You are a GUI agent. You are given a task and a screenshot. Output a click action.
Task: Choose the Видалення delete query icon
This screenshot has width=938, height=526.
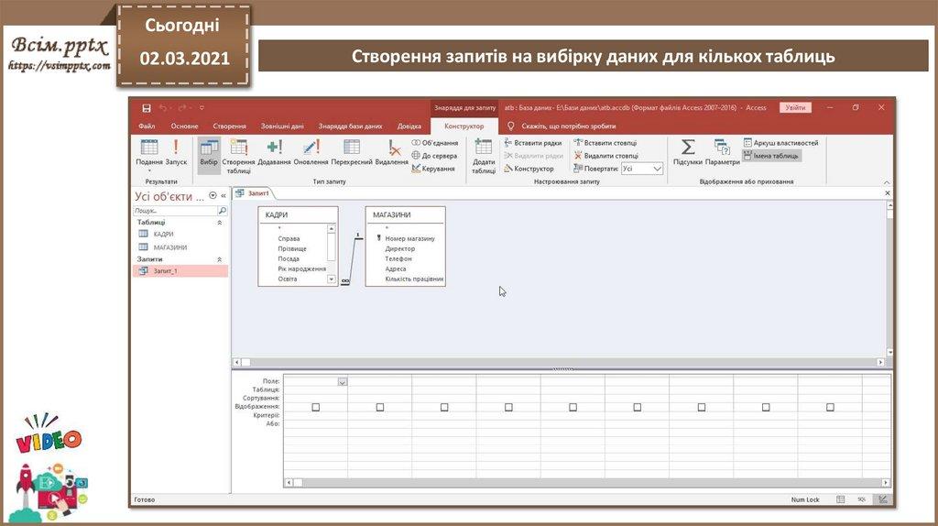click(x=392, y=149)
